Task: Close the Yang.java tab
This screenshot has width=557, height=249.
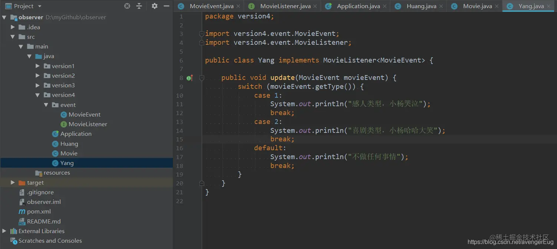Action: (548, 6)
